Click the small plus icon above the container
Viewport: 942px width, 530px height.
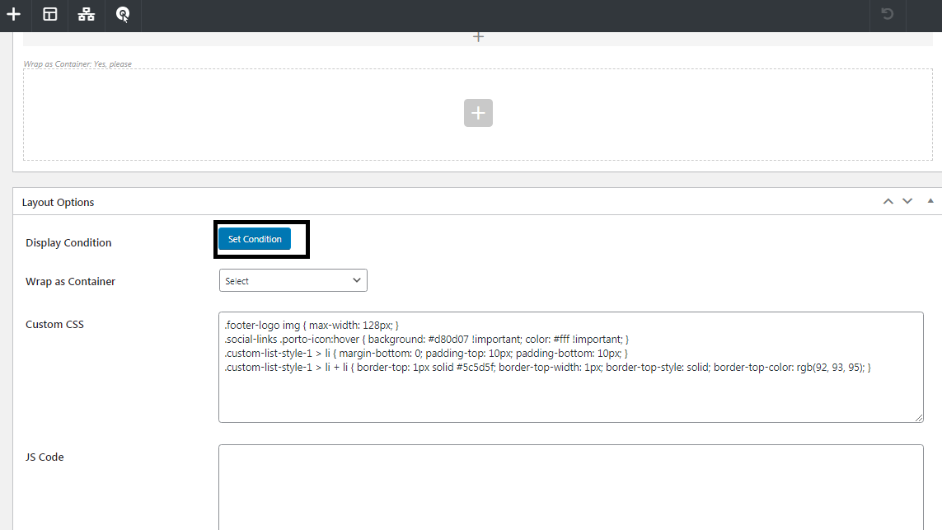pyautogui.click(x=478, y=37)
